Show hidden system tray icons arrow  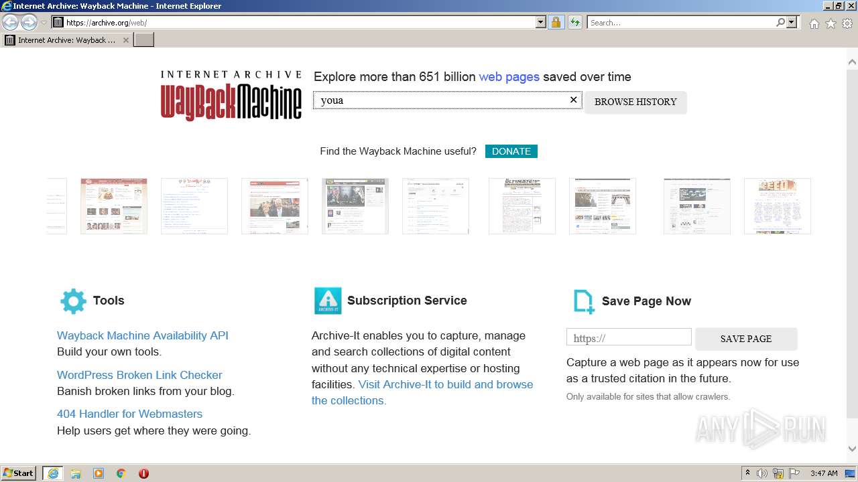click(x=748, y=473)
